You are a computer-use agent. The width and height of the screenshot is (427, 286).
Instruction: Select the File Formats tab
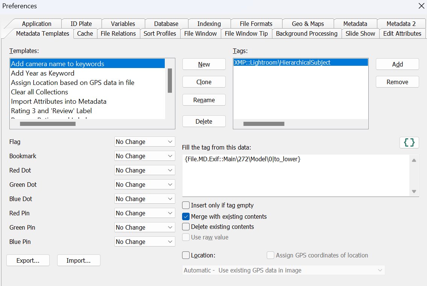[x=256, y=24]
